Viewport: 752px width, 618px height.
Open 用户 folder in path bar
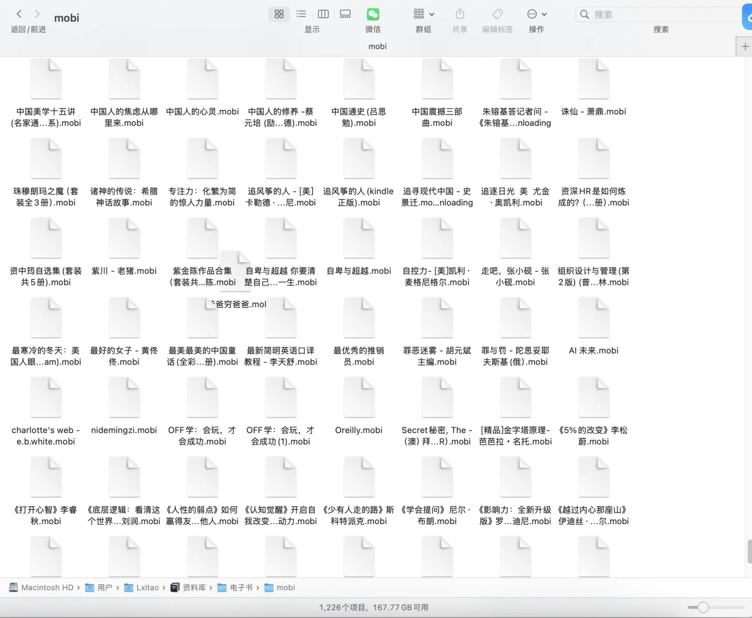[x=98, y=588]
